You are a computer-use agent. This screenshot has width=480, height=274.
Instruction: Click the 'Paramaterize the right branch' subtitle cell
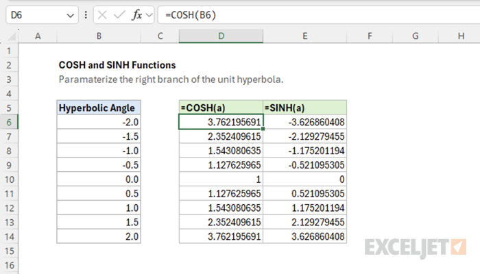click(171, 79)
